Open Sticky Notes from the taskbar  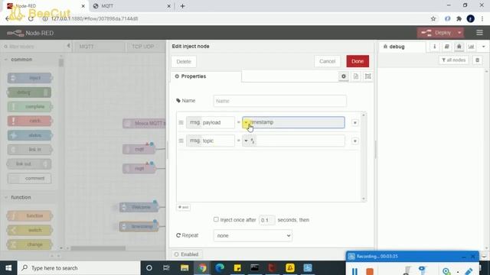coord(237,268)
